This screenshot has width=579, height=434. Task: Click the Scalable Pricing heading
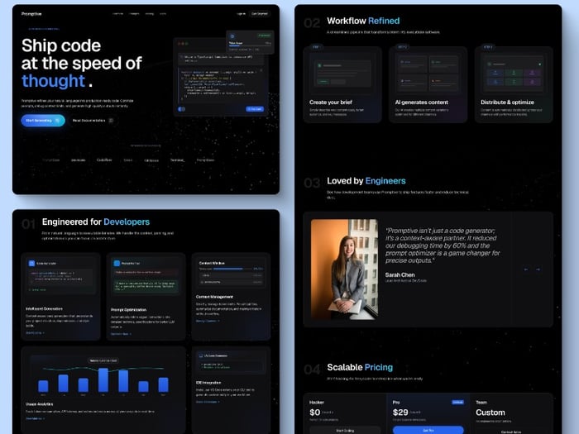360,367
